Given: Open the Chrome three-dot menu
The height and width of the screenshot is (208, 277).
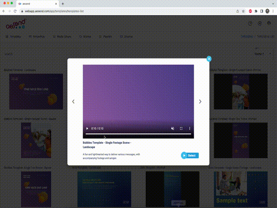Looking at the screenshot, I should coord(273,10).
